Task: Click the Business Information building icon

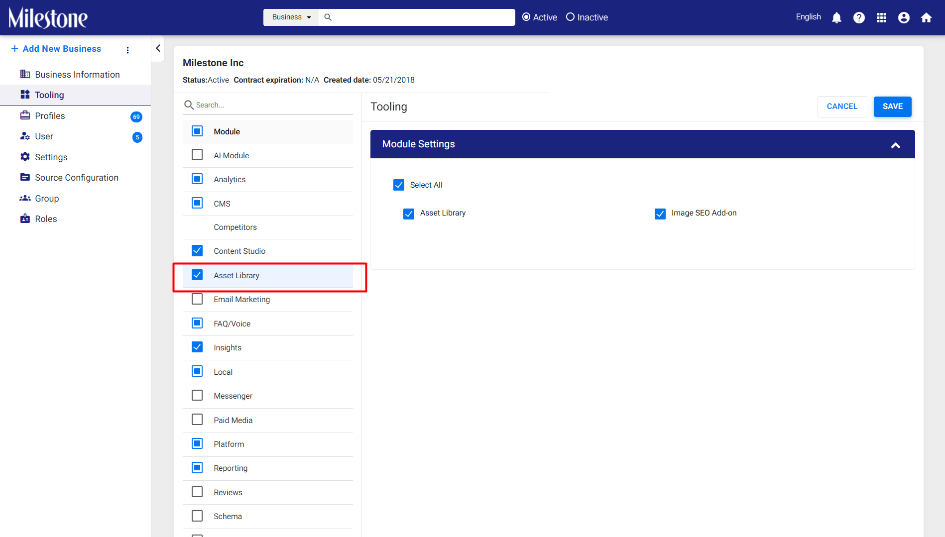Action: pos(25,74)
